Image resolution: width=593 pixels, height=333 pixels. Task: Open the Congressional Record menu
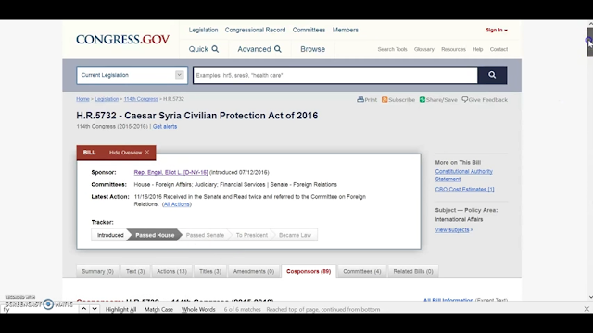tap(256, 30)
